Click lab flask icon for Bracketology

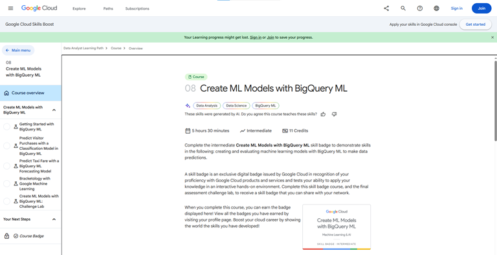click(x=16, y=184)
